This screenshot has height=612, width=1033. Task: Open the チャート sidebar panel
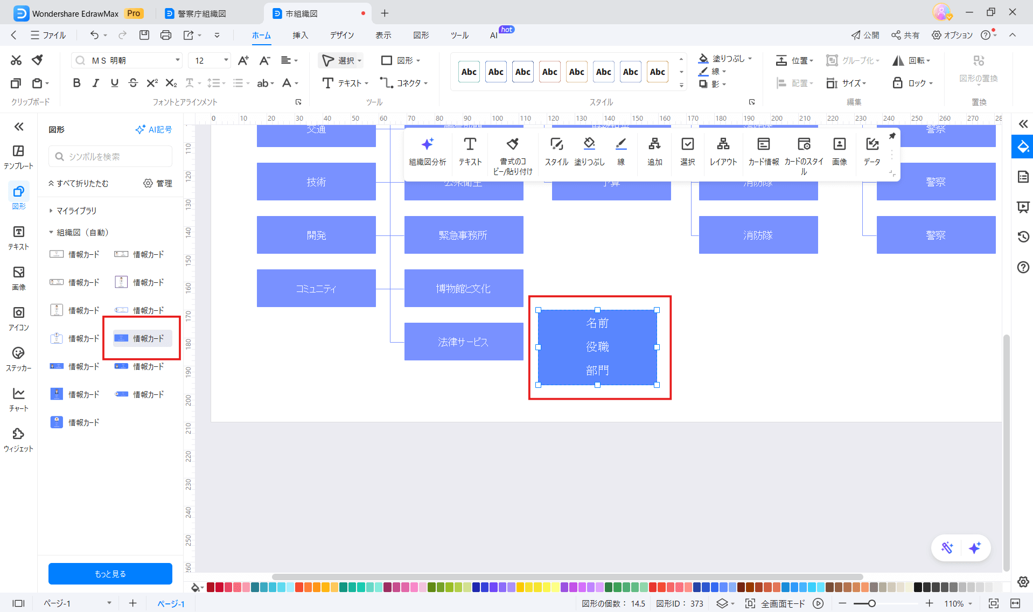pos(18,399)
